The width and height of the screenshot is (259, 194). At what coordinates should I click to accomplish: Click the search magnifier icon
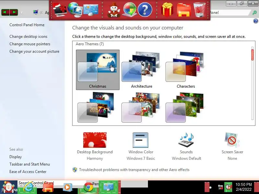(x=254, y=13)
